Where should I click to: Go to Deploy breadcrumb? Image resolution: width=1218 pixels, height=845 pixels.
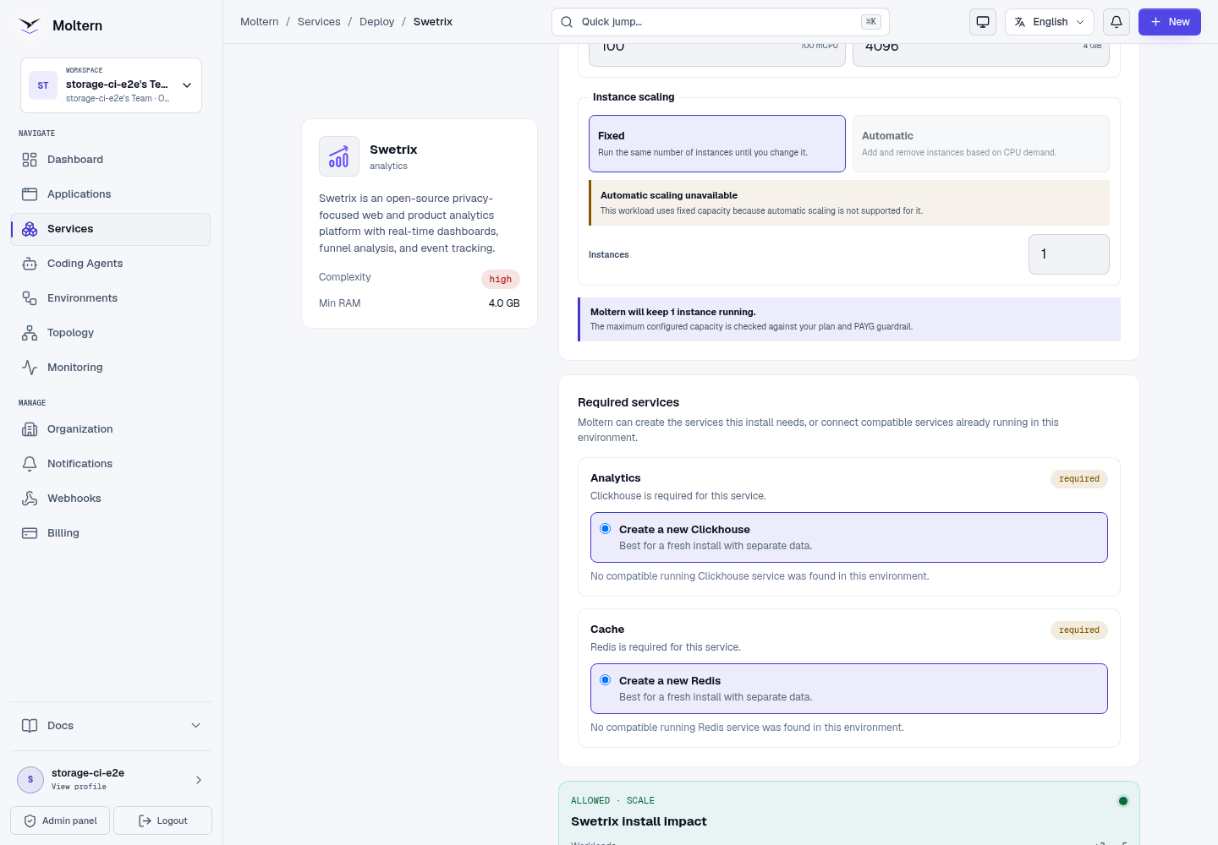click(377, 22)
